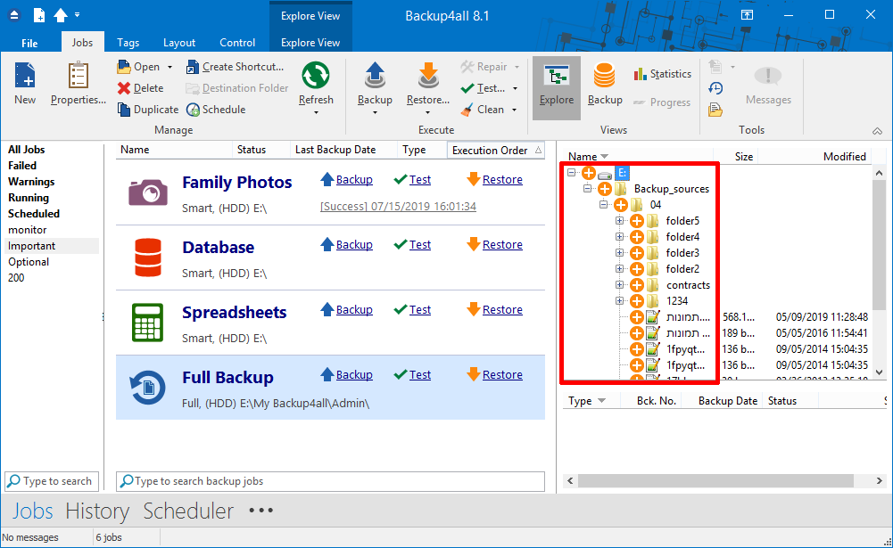Toggle the orange include mark on contracts folder
The height and width of the screenshot is (548, 893).
click(x=637, y=285)
